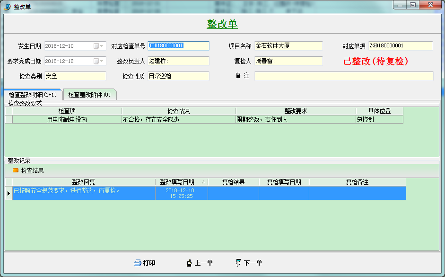Click the 复检填写日期 column header
445x277 pixels.
pyautogui.click(x=284, y=182)
